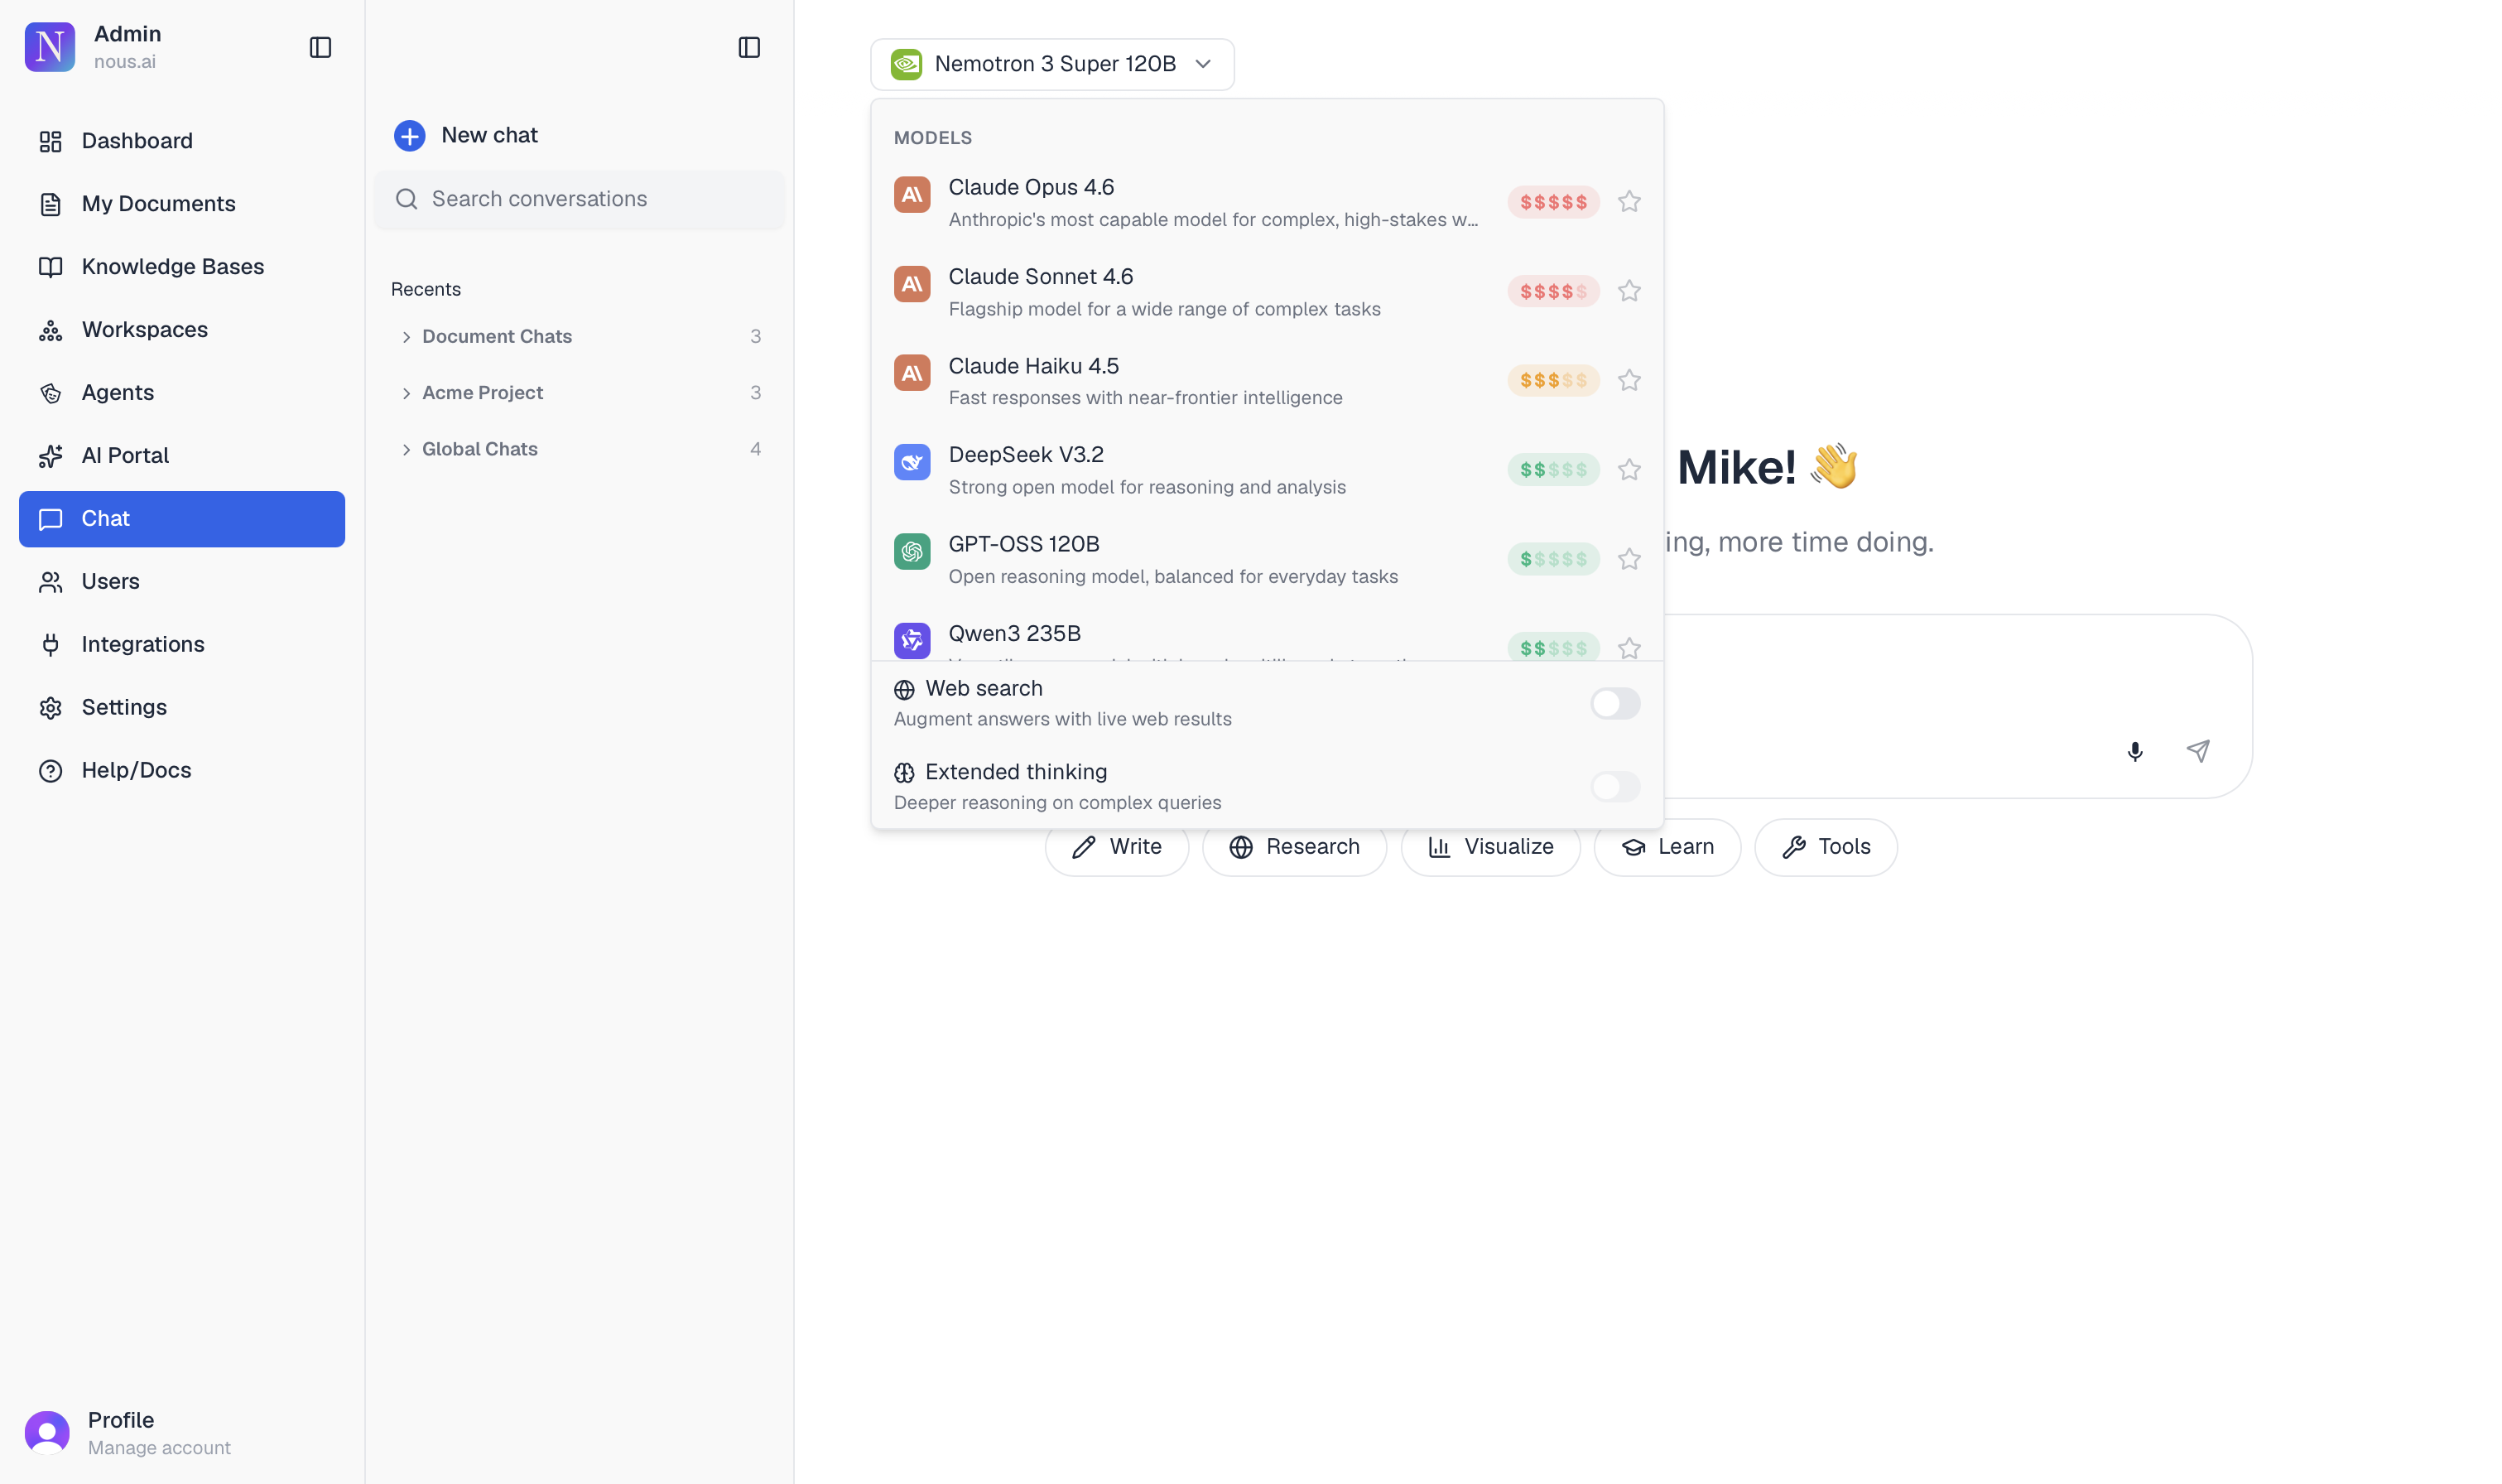
Task: Collapse the conversations panel icon
Action: click(748, 48)
